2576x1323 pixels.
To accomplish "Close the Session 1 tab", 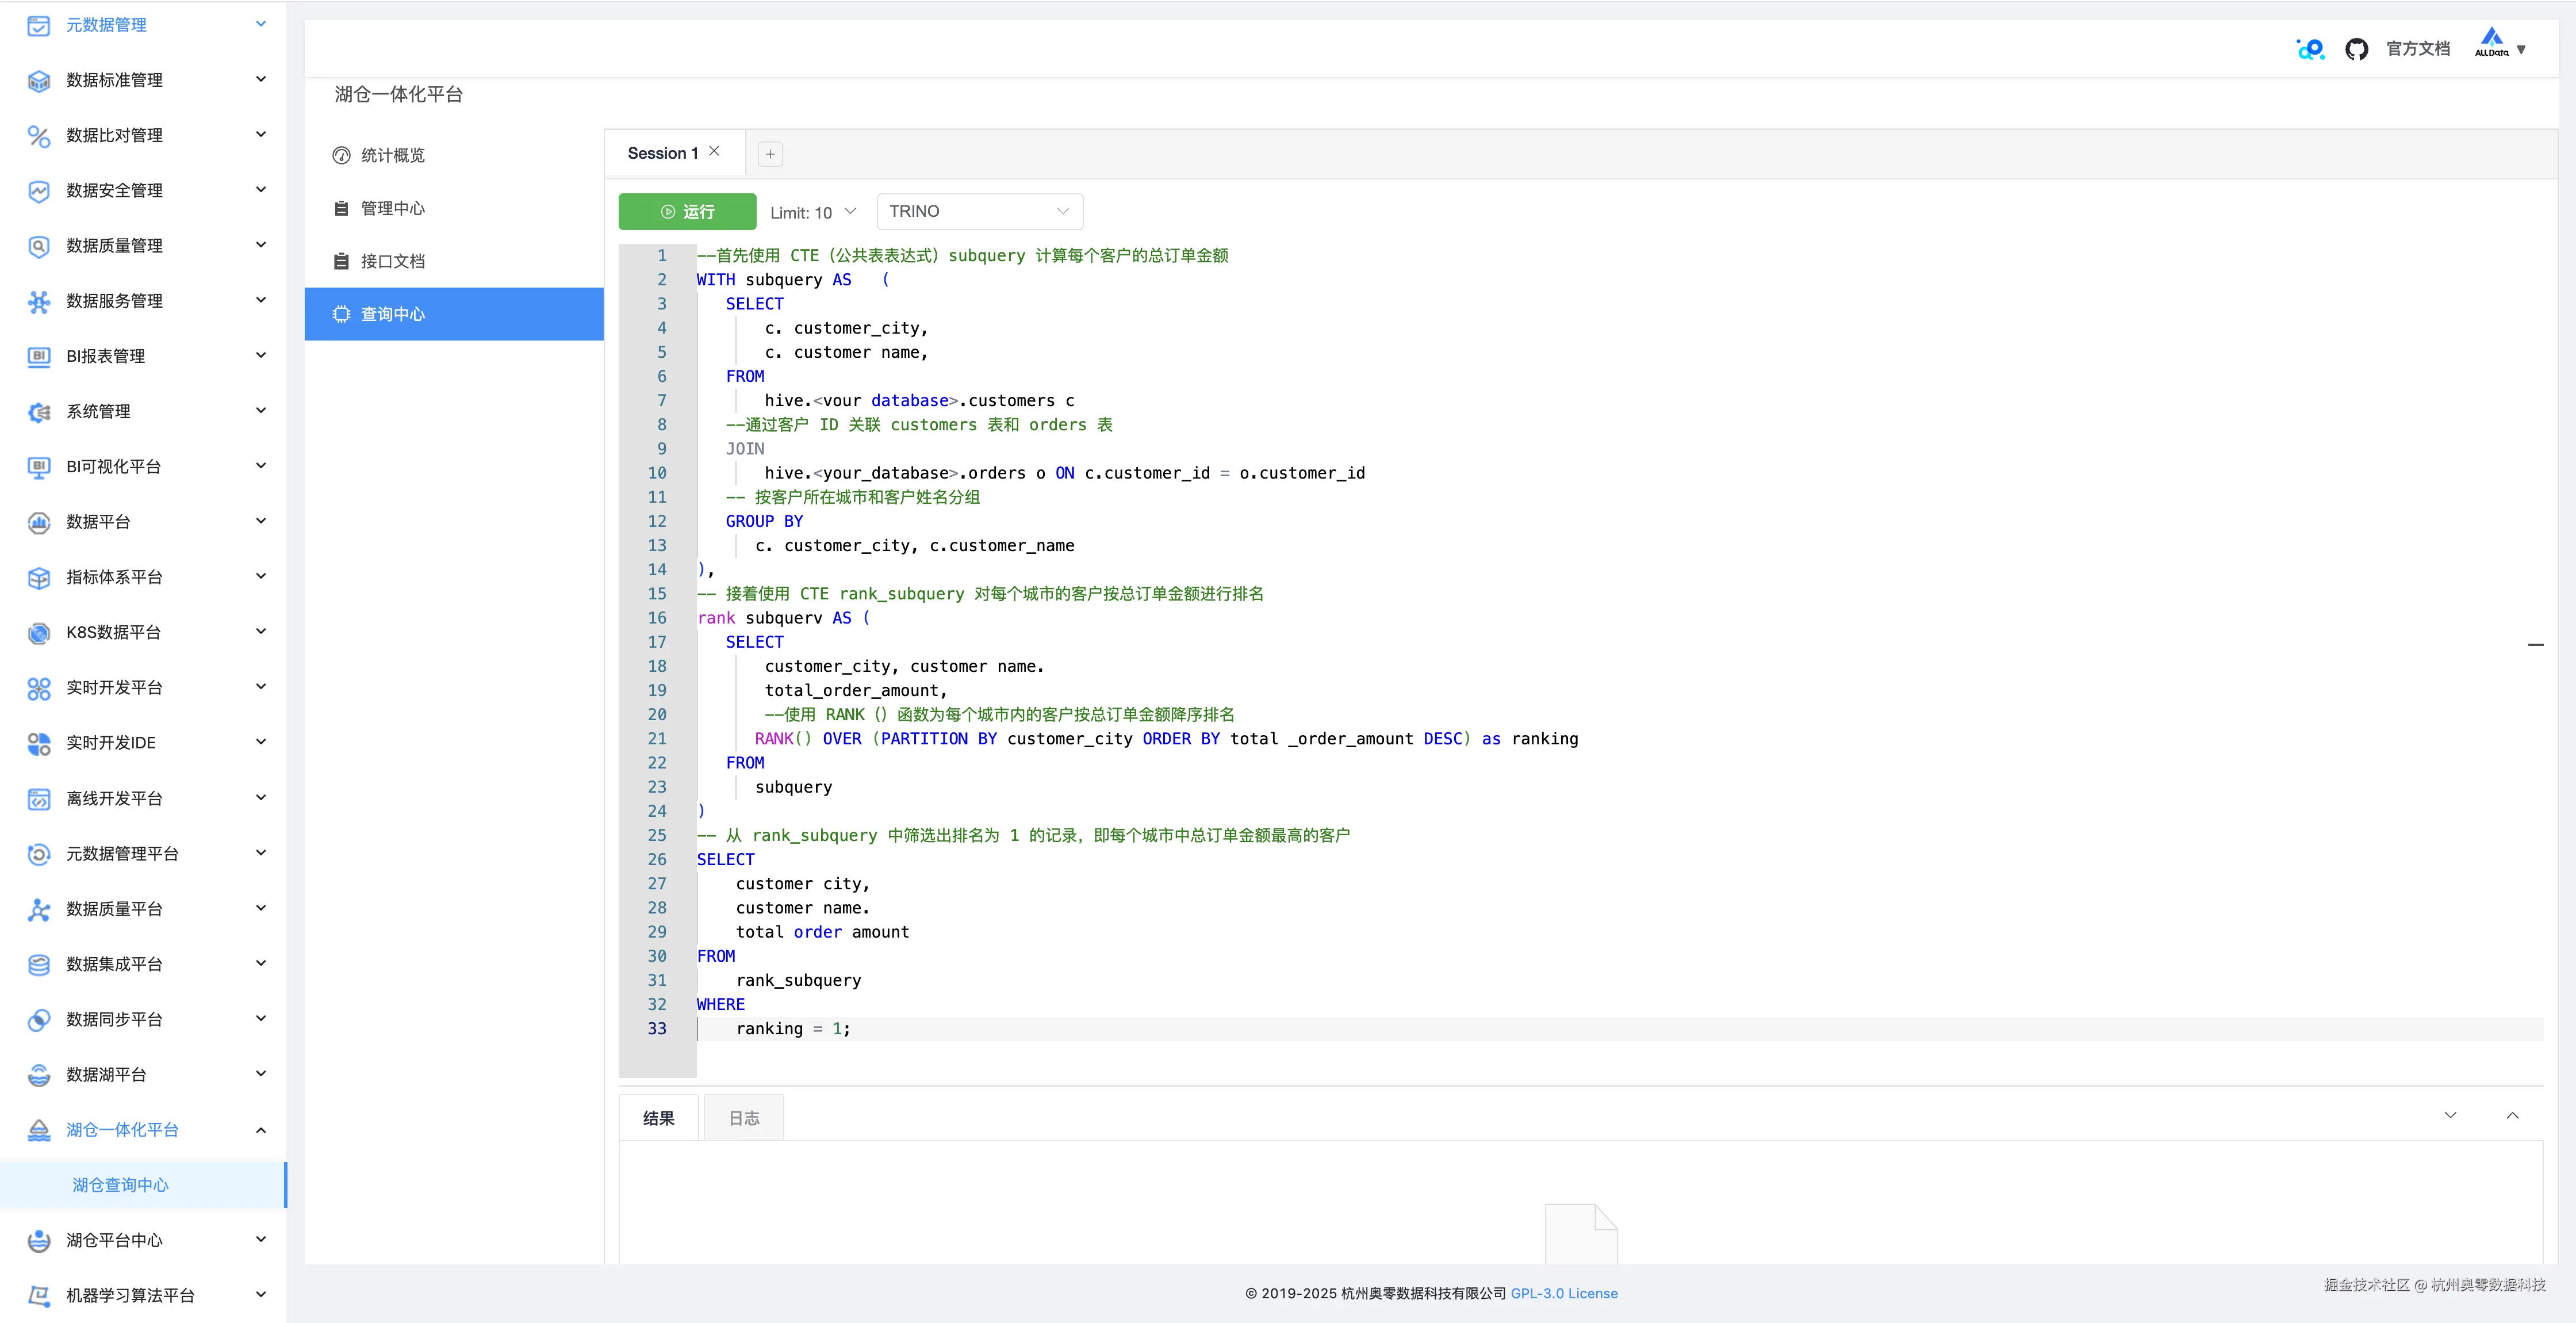I will click(x=714, y=152).
